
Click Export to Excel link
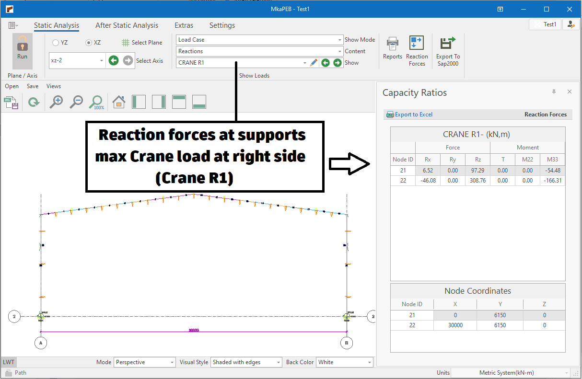(410, 115)
